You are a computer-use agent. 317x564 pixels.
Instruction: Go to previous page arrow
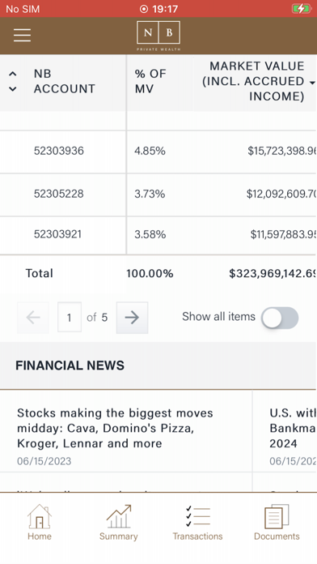pyautogui.click(x=33, y=318)
